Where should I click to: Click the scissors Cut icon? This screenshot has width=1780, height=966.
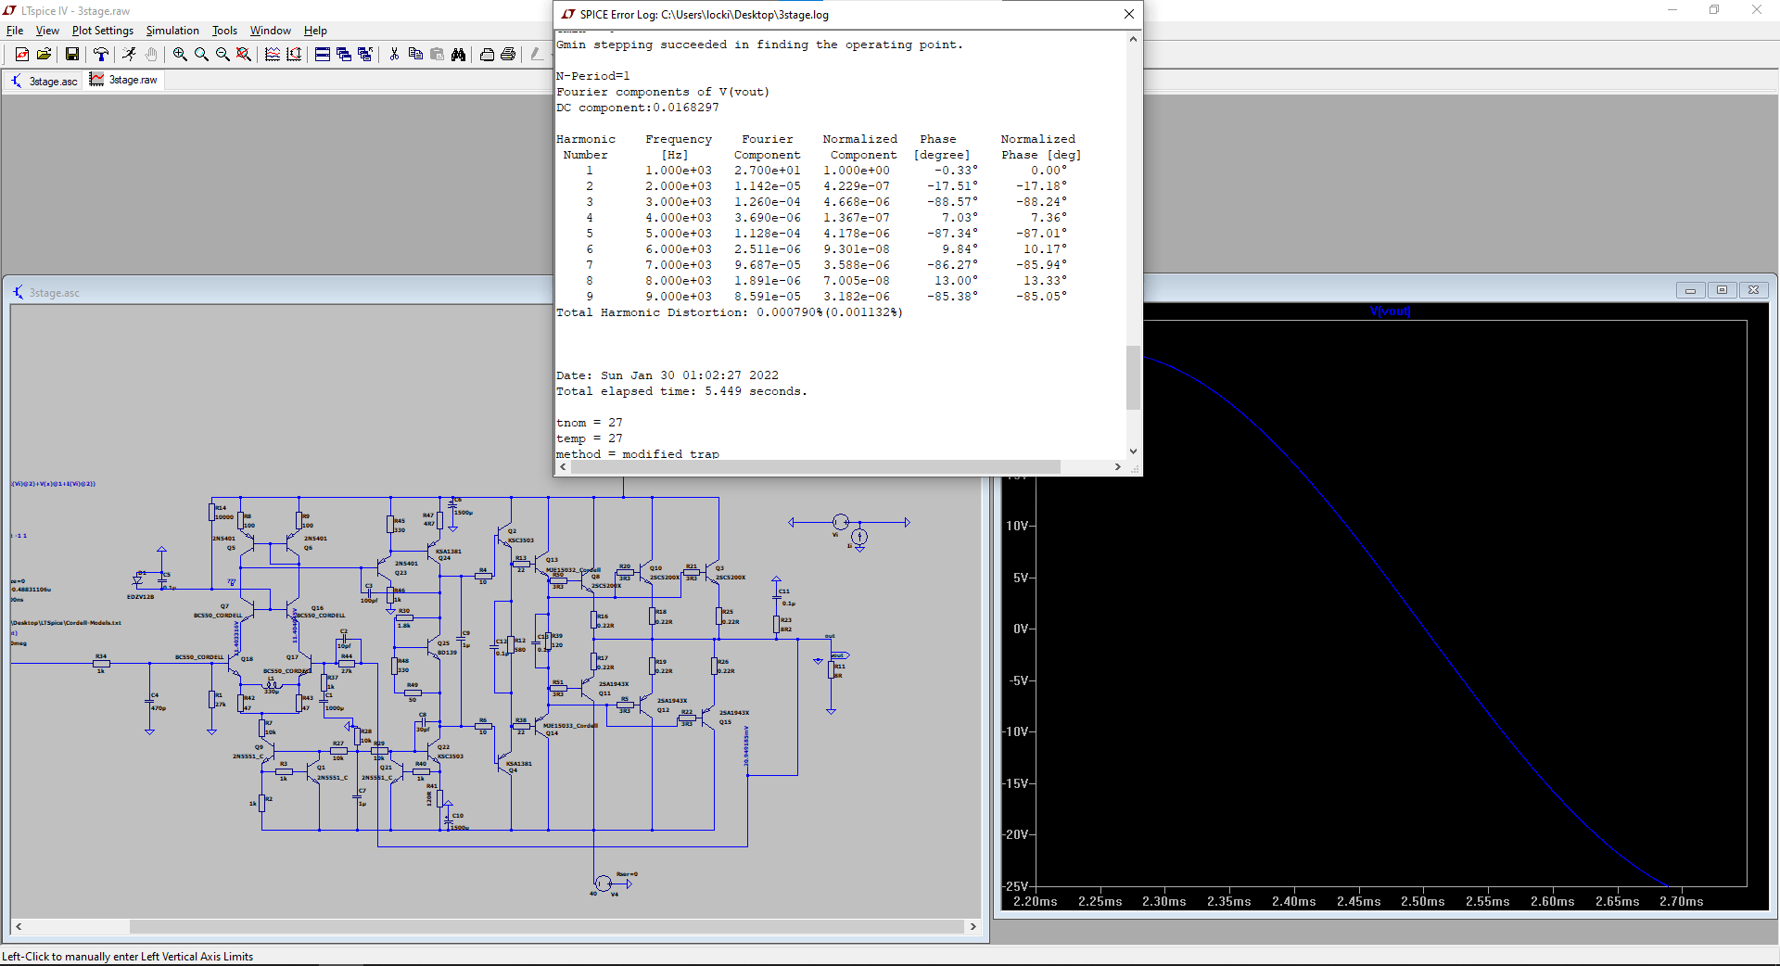394,55
